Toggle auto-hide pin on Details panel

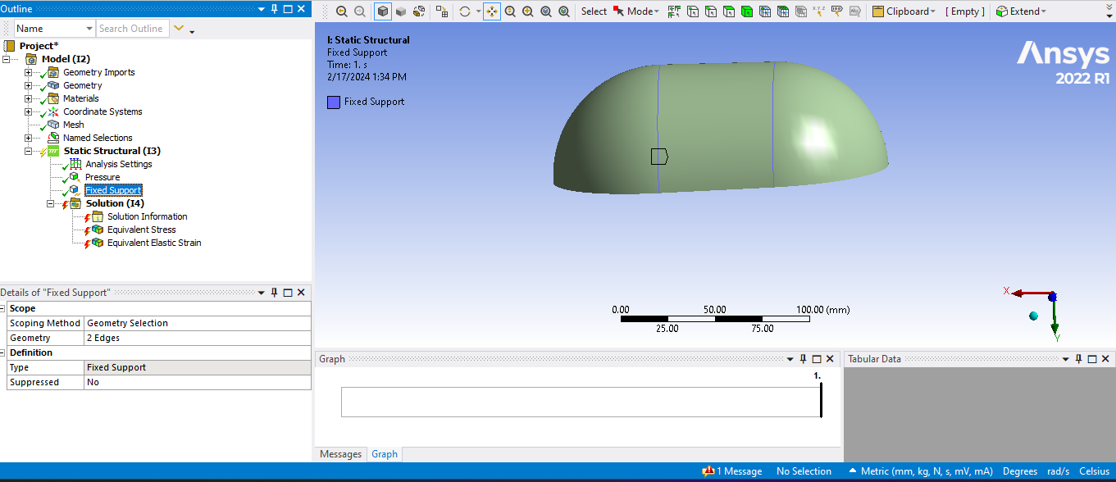point(274,293)
